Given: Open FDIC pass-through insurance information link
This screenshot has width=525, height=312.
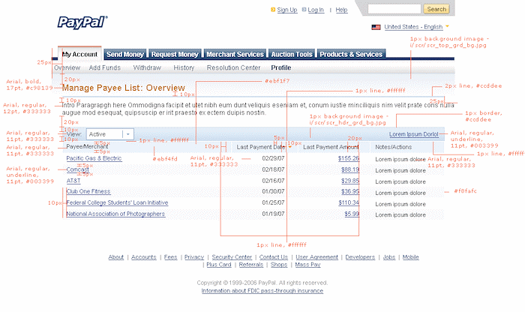Looking at the screenshot, I should click(x=262, y=291).
